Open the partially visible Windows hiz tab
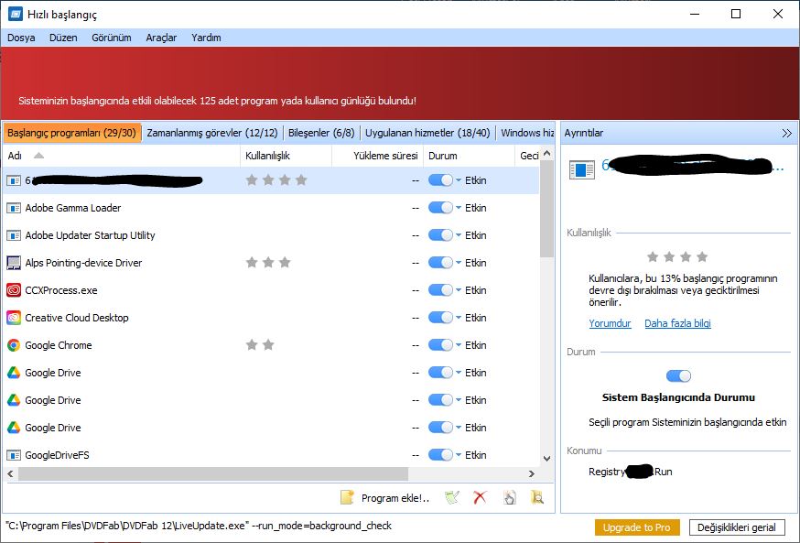 tap(526, 133)
